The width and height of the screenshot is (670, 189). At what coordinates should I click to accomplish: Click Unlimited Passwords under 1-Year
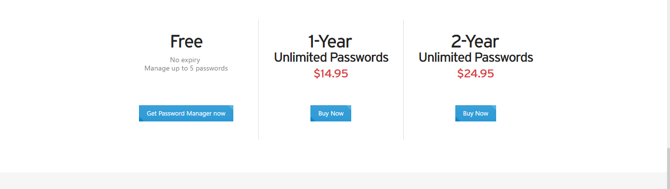pyautogui.click(x=331, y=57)
